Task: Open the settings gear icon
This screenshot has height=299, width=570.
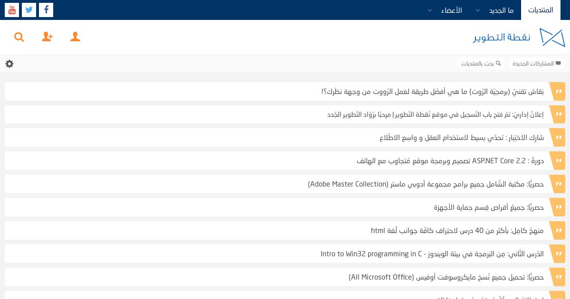Action: point(9,64)
